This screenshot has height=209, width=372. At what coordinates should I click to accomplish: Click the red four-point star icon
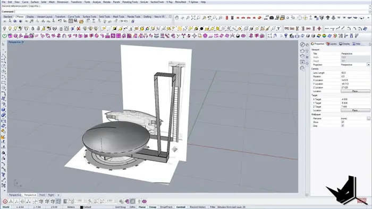319,29
